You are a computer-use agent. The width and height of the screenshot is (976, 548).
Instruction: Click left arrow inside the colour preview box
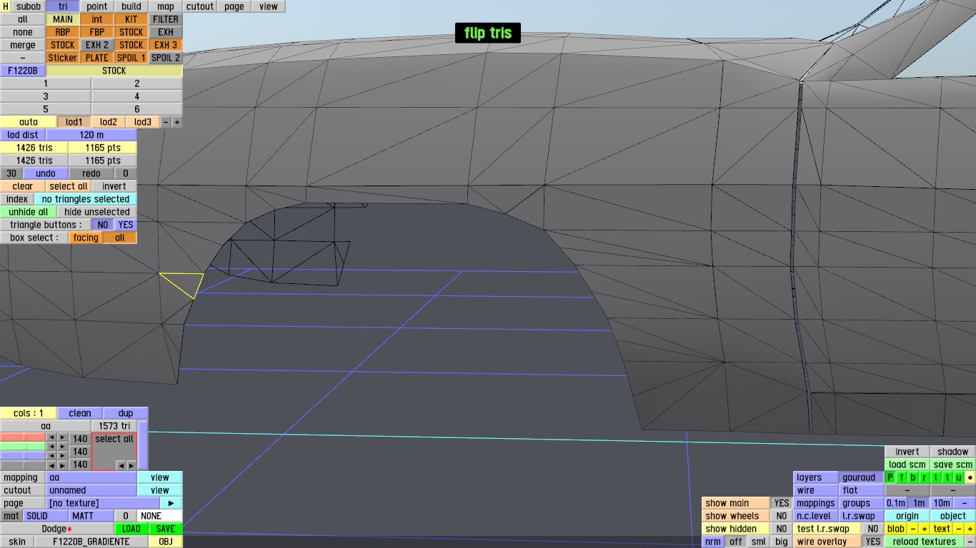tap(121, 465)
